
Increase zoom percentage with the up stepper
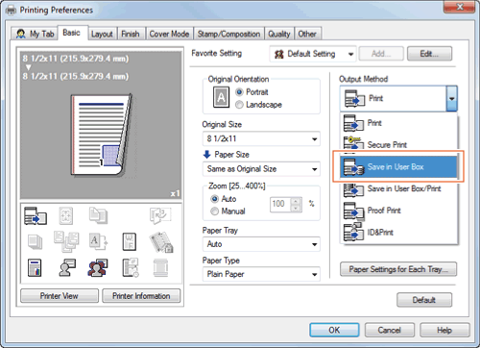(296, 201)
